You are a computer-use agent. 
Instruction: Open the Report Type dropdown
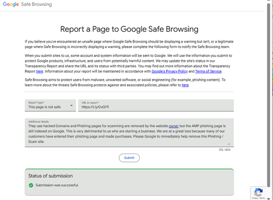[x=50, y=105]
